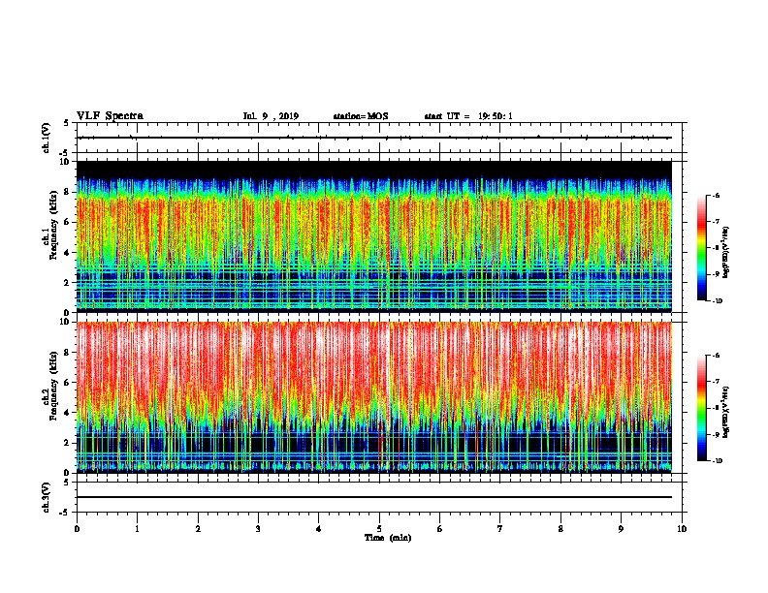Click the log(PSD) label beside ch.1 color bar
768x593 pixels.
tap(726, 252)
